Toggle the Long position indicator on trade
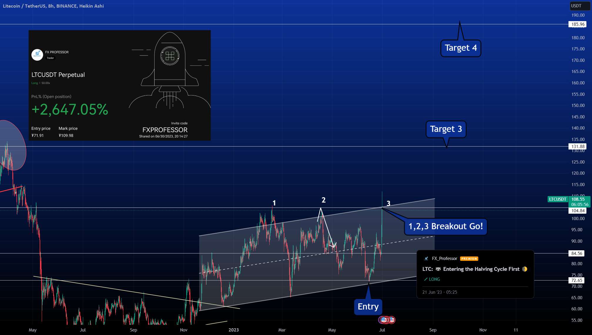The image size is (592, 335). click(x=432, y=279)
